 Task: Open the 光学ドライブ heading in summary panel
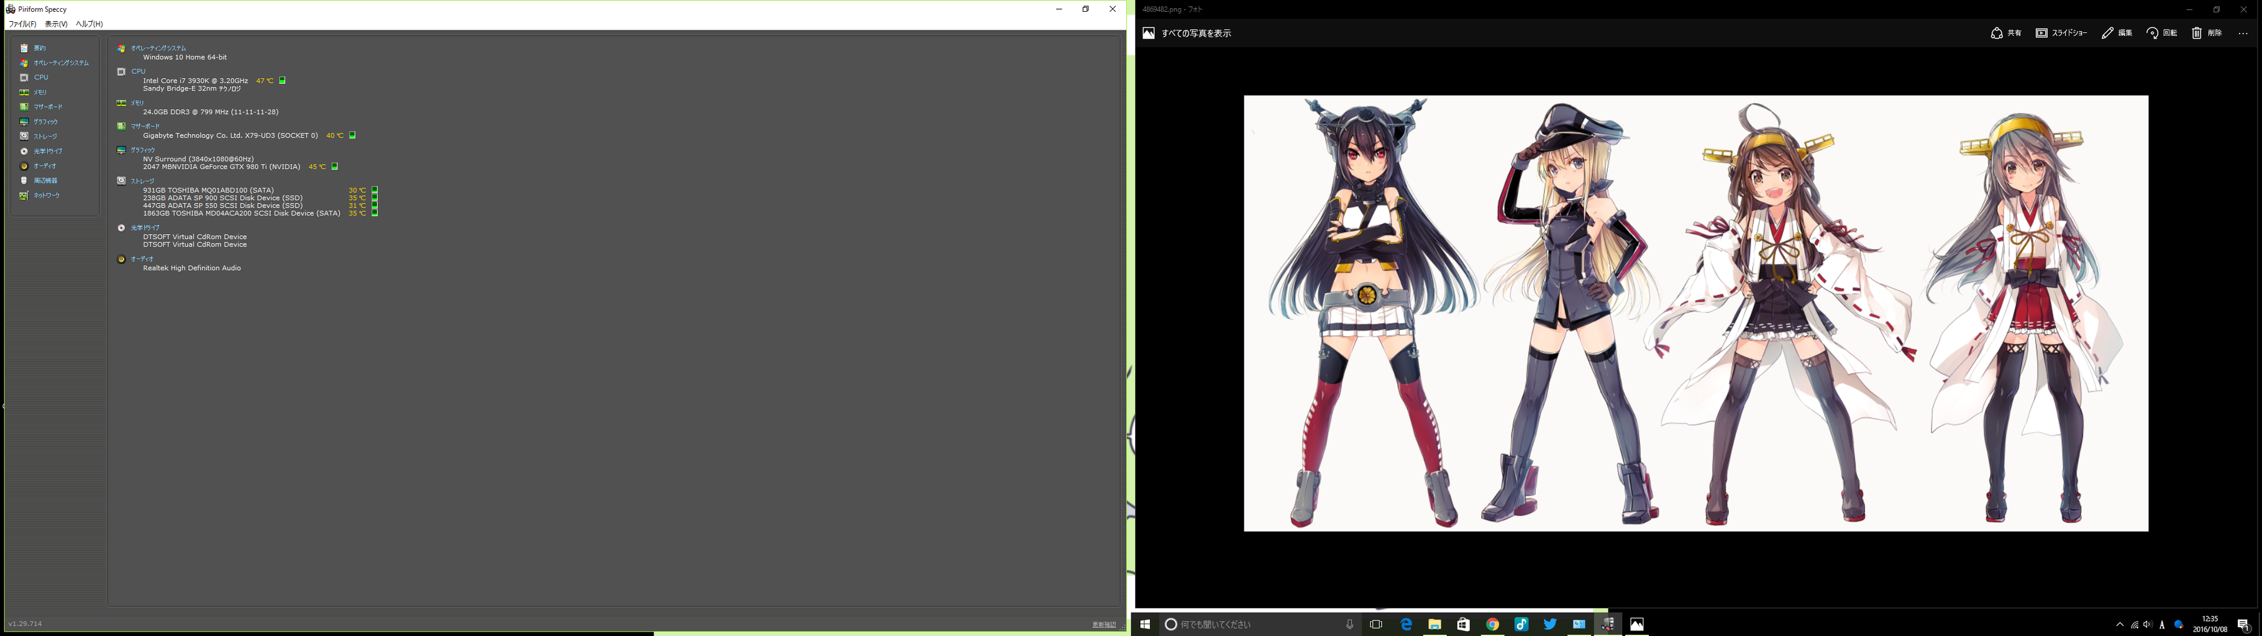click(x=146, y=227)
